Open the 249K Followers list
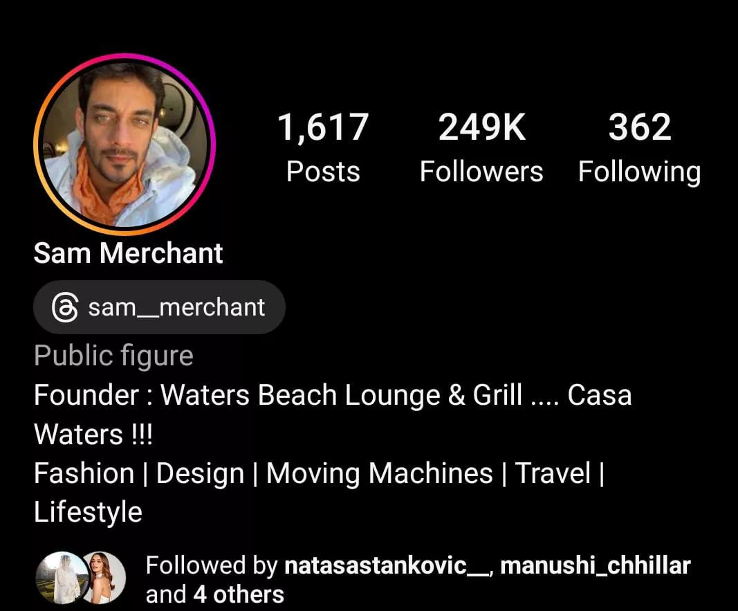The height and width of the screenshot is (611, 738). pyautogui.click(x=481, y=147)
